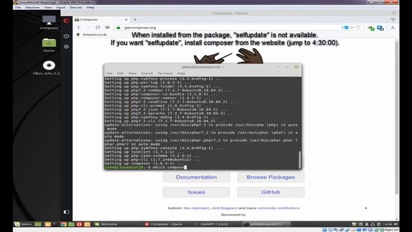Click the Browse Packages button
Viewport: 412px width, 232px height.
click(x=270, y=177)
